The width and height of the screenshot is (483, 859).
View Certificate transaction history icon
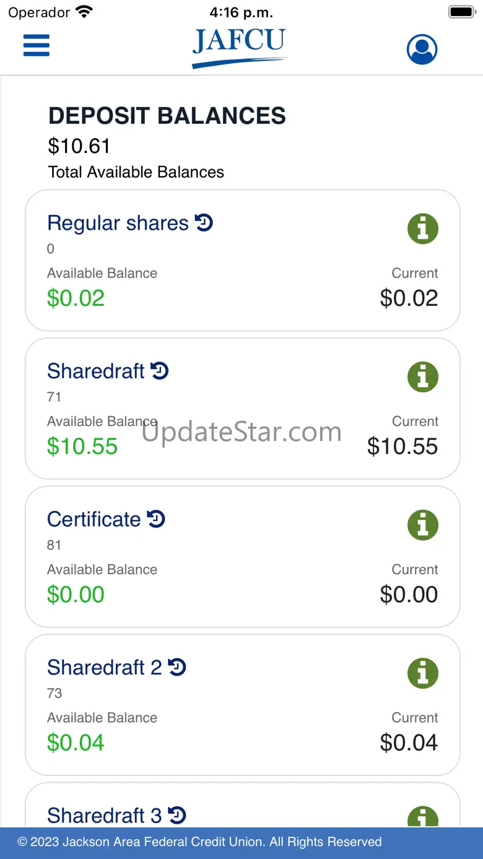156,518
